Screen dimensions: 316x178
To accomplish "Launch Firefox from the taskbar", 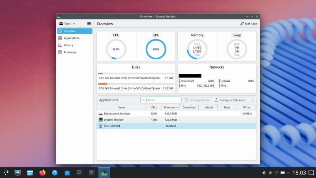I will click(42, 173).
